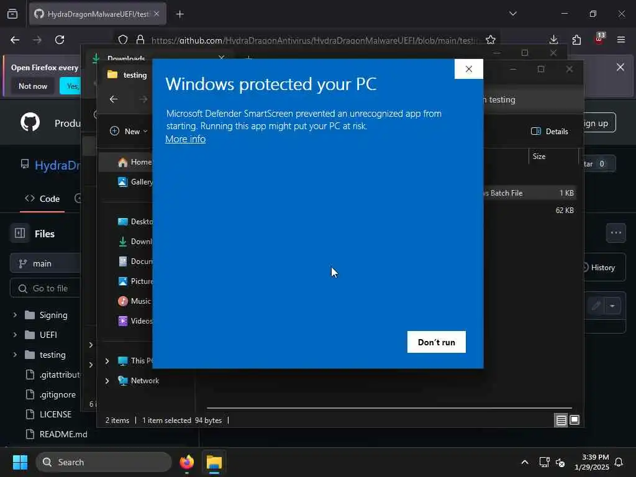Open the Code tab on GitHub

tap(42, 199)
